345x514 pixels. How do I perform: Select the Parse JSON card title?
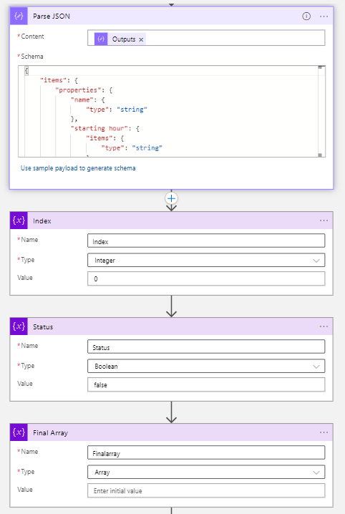point(52,16)
